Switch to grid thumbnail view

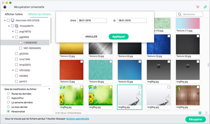(200, 113)
